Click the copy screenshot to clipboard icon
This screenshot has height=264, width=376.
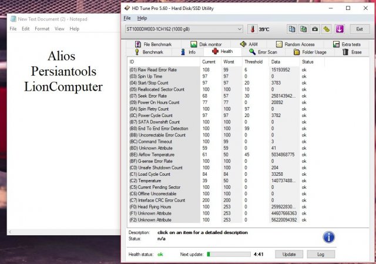point(304,29)
